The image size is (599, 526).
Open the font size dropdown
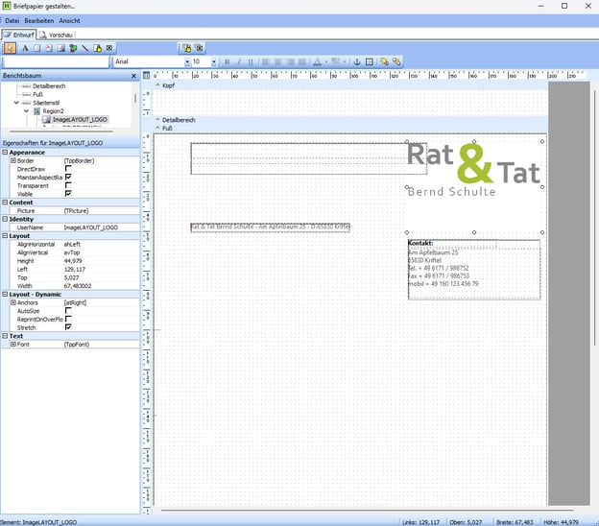pos(215,61)
